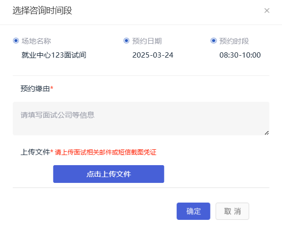This screenshot has height=228, width=282.
Task: Select the 预约日期 radio button
Action: click(126, 41)
